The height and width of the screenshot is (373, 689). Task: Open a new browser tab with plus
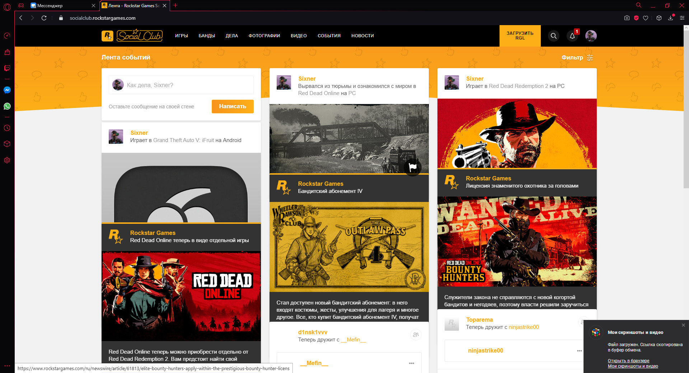(x=175, y=5)
